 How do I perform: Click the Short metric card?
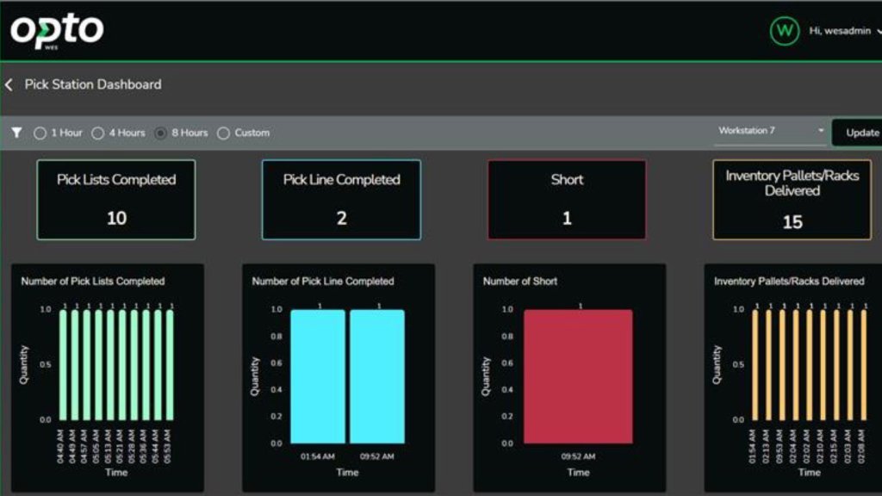click(566, 198)
